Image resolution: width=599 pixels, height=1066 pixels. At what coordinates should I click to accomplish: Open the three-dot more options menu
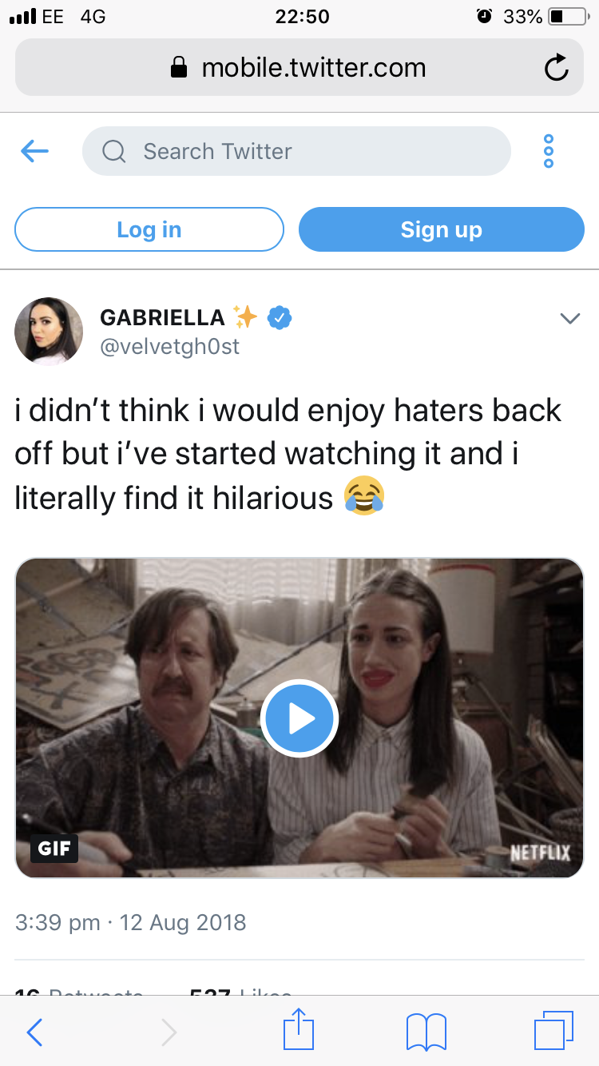point(548,151)
